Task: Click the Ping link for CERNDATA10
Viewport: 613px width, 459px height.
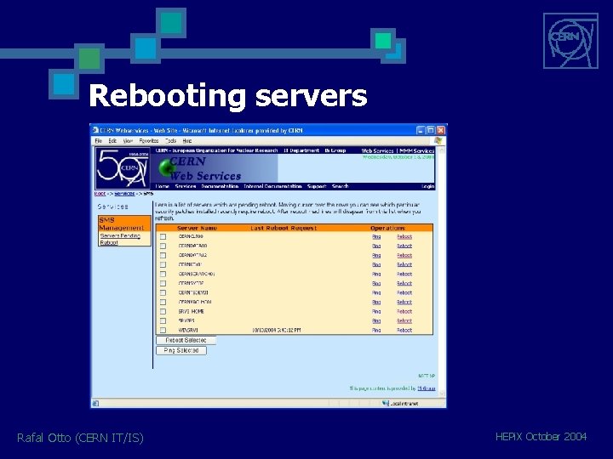Action: 376,246
